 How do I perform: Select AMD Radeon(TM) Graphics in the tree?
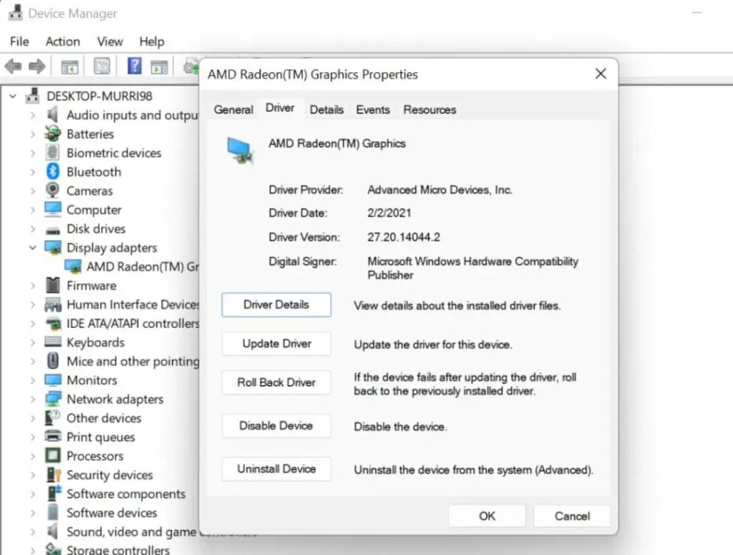click(x=132, y=266)
